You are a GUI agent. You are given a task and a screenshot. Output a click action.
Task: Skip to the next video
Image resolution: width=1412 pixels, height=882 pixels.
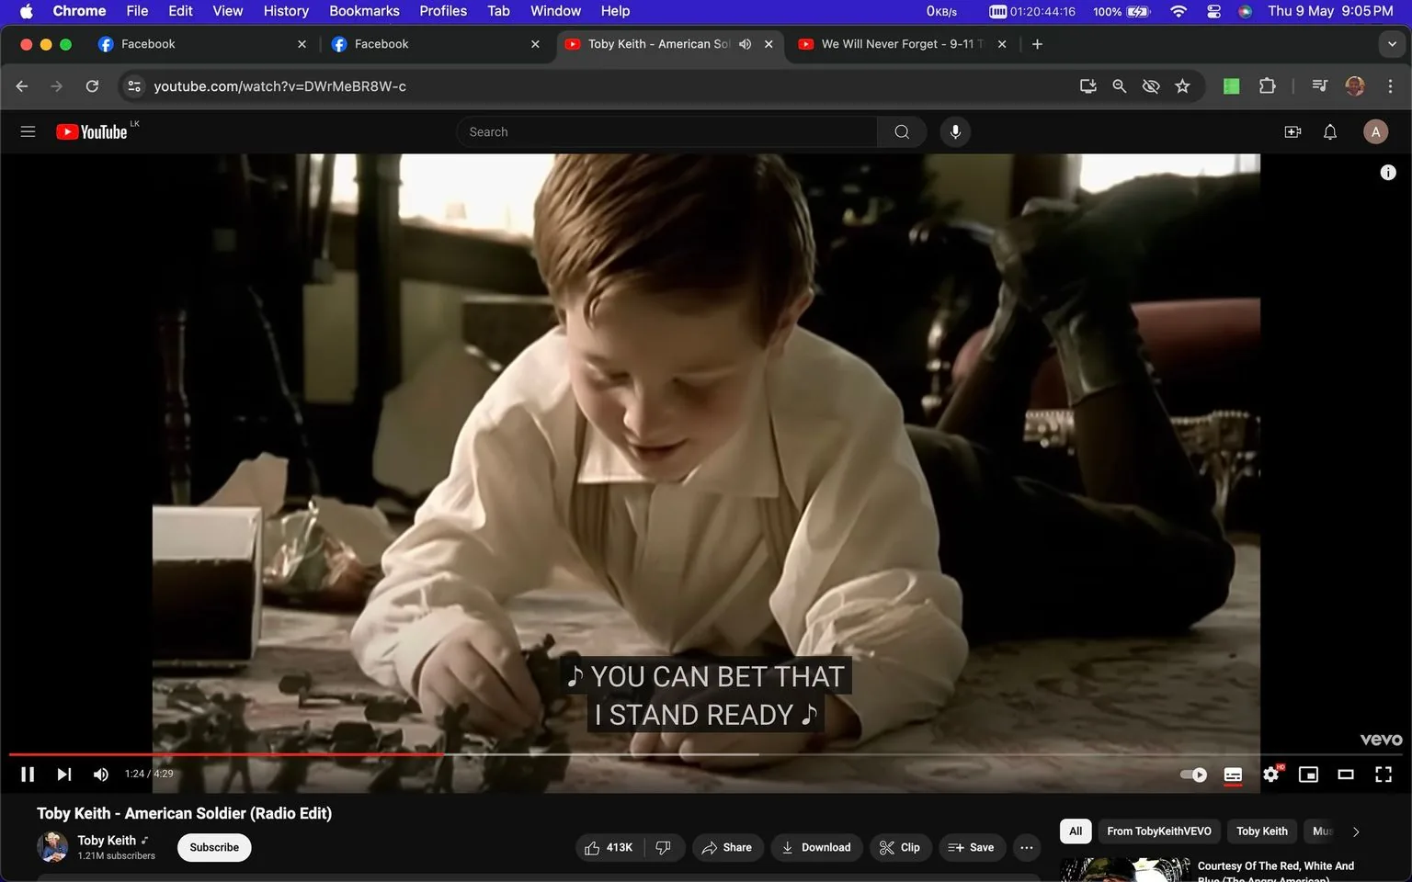[x=63, y=774]
